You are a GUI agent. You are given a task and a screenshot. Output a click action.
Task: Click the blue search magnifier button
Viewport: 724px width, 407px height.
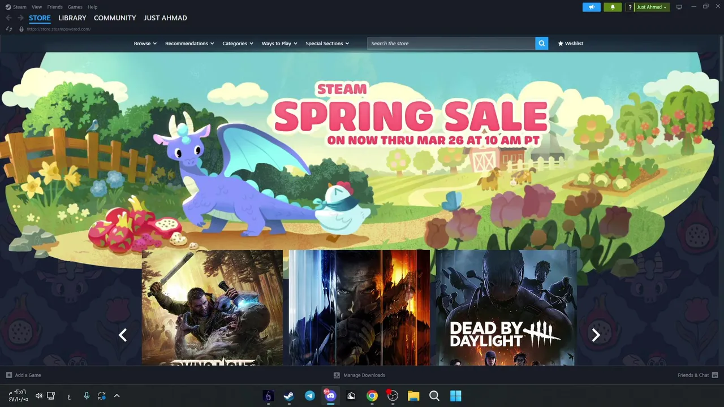542,43
